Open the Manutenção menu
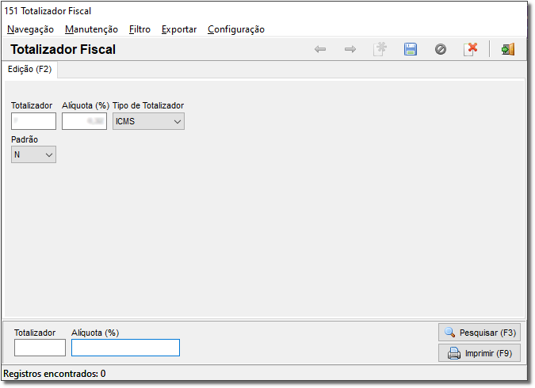Screen dimensions: 535x388 [x=91, y=29]
